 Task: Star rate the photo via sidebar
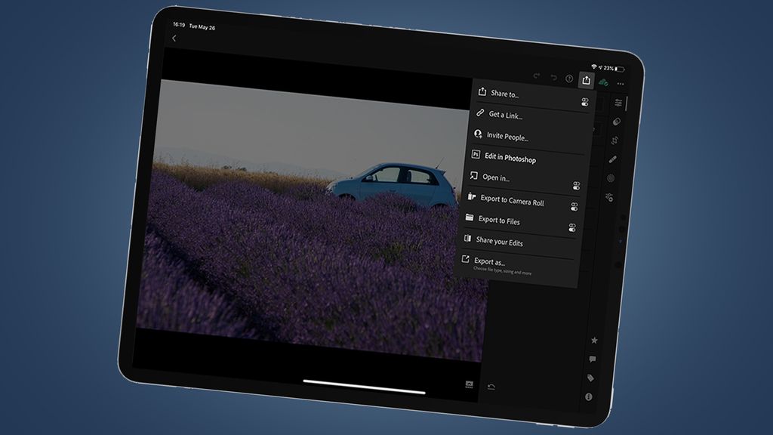click(x=593, y=339)
